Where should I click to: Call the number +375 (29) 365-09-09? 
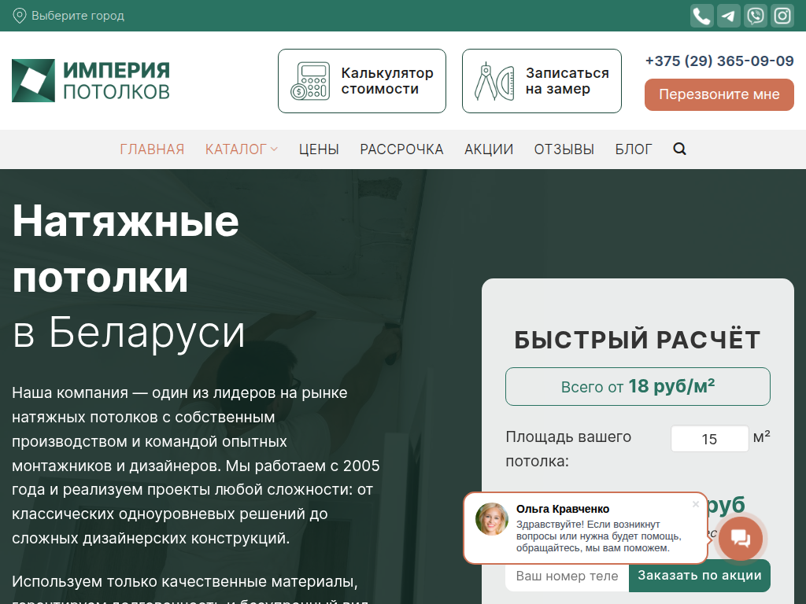pyautogui.click(x=719, y=61)
